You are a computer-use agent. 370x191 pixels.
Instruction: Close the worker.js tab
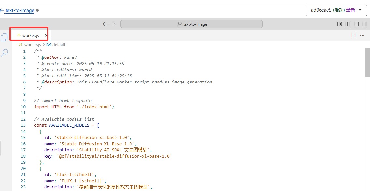(46, 35)
